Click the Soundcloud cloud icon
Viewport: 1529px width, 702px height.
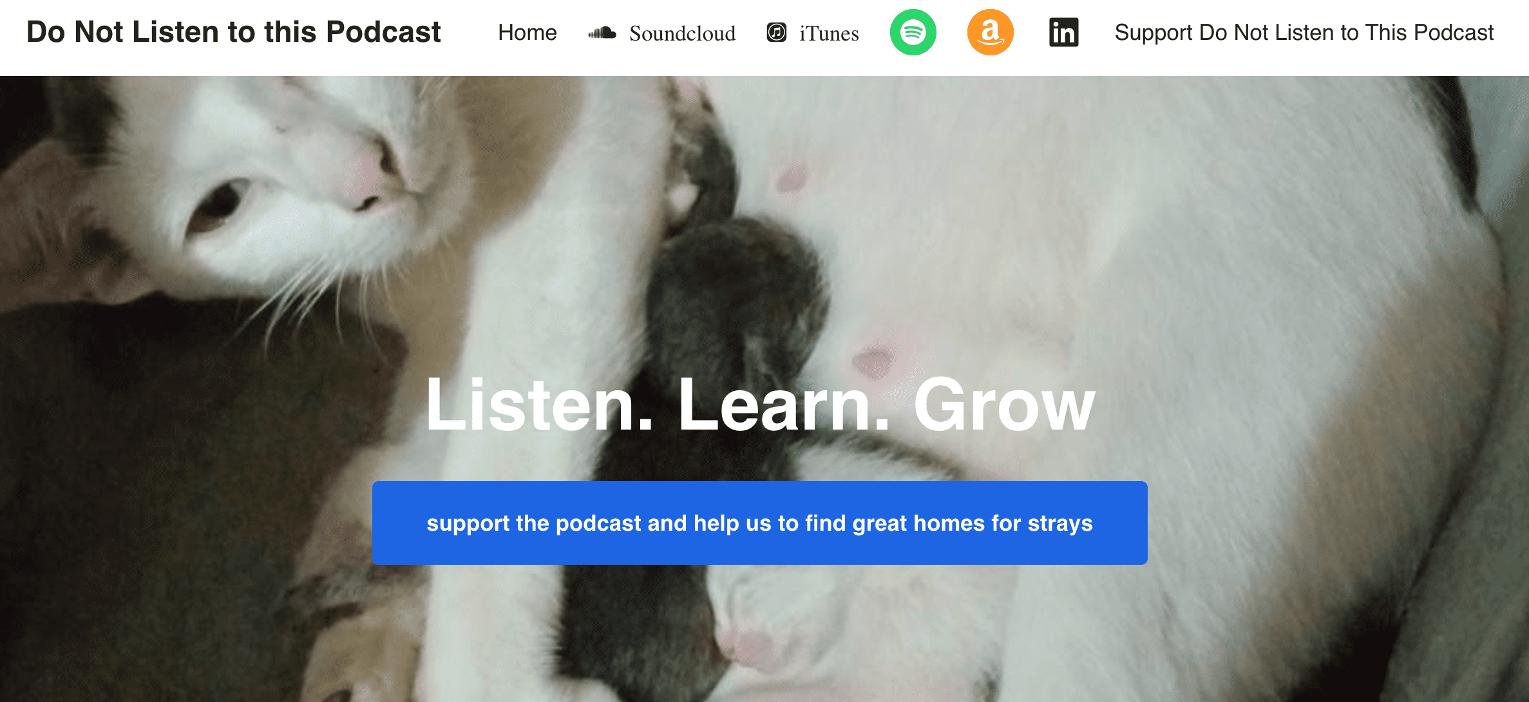[x=602, y=33]
